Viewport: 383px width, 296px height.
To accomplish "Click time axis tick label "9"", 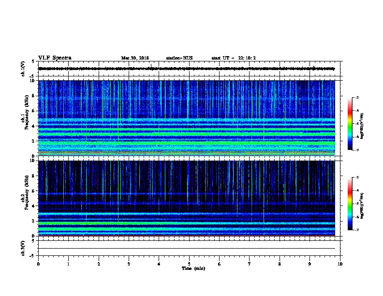I will click(x=309, y=264).
